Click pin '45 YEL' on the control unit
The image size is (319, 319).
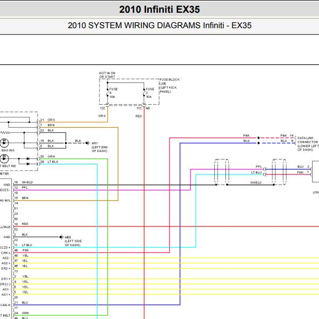[x=21, y=266]
